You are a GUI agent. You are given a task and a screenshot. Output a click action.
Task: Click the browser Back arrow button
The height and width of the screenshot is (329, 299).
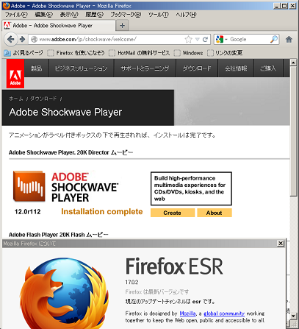pos(11,39)
